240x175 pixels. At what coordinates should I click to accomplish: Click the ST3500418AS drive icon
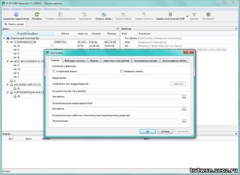12,42
